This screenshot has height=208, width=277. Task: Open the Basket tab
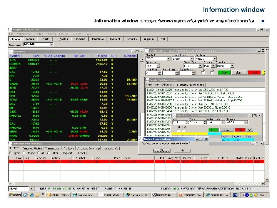(115, 39)
